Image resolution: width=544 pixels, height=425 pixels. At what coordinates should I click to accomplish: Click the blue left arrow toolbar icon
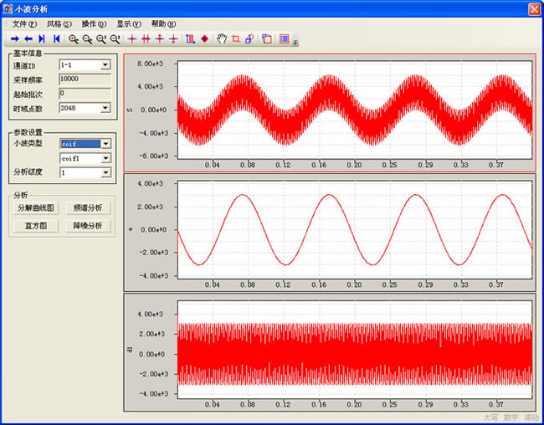coord(28,39)
